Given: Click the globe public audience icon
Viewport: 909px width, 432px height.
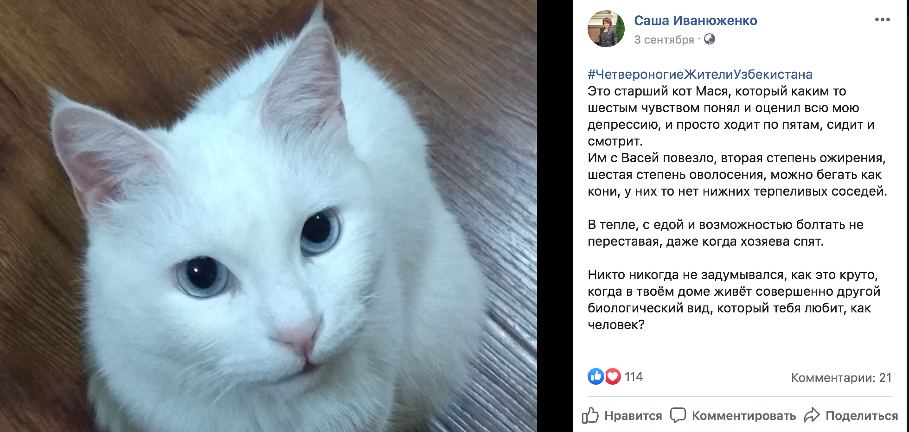Looking at the screenshot, I should click(709, 39).
